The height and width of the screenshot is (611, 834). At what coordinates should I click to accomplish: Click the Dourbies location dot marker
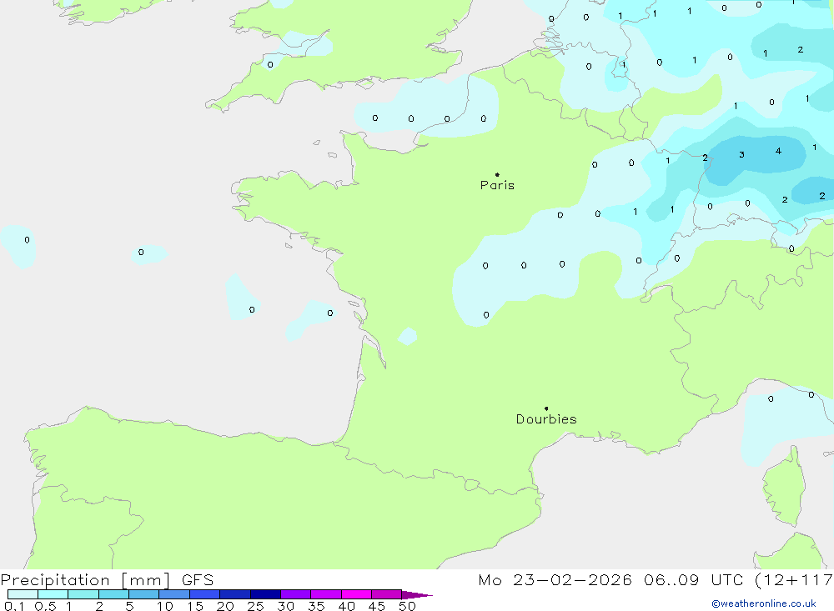(546, 408)
